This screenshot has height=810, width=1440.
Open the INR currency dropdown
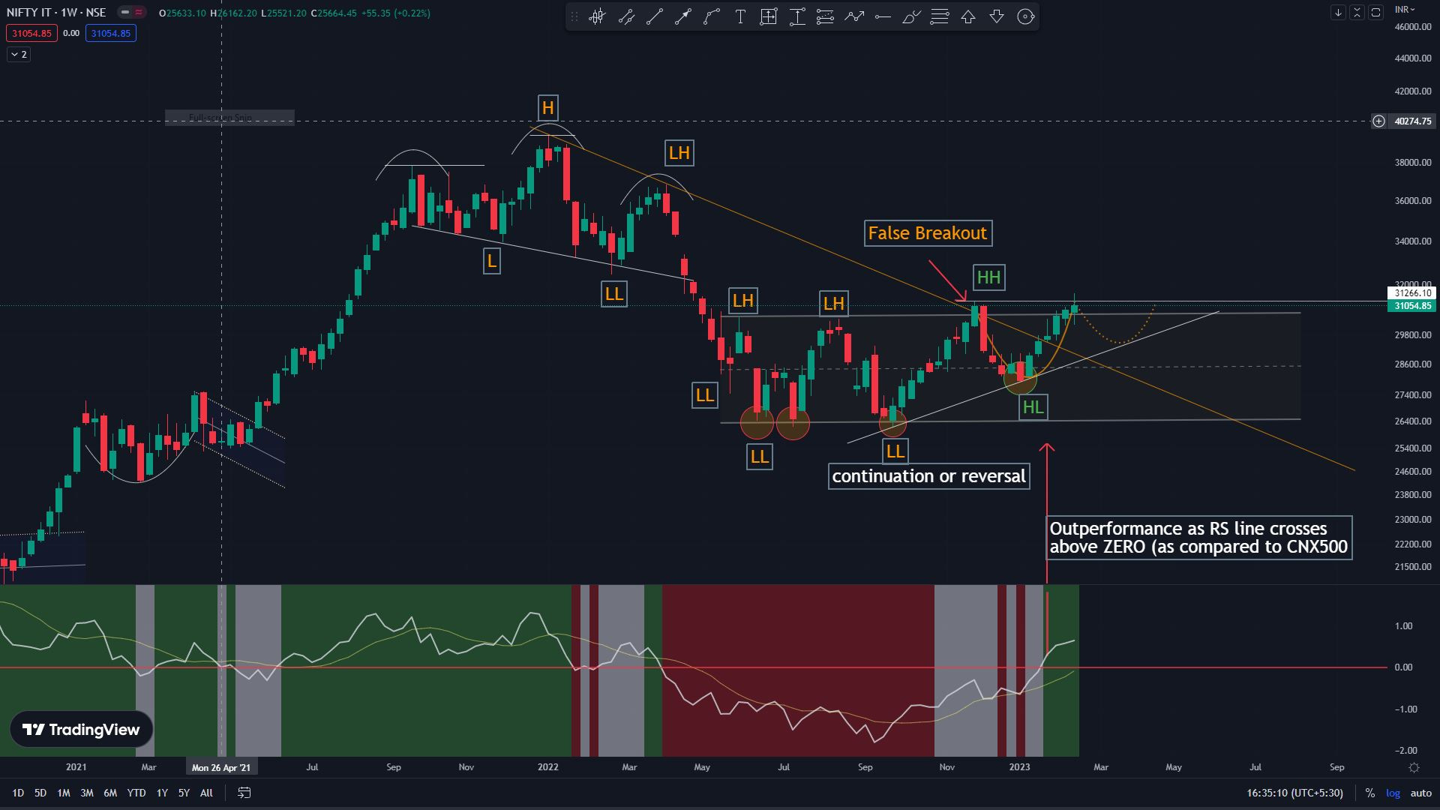pyautogui.click(x=1405, y=10)
